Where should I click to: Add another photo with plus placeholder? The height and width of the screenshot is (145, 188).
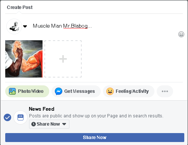click(x=63, y=59)
